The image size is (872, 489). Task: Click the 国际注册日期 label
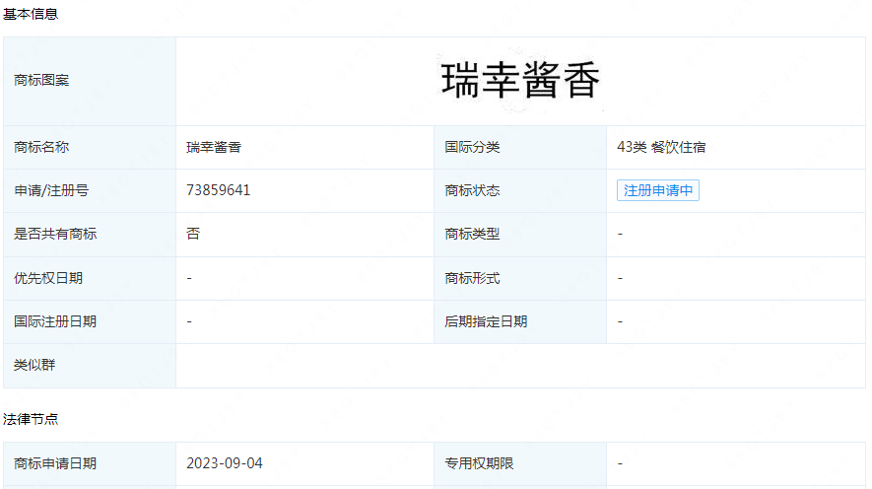pyautogui.click(x=55, y=321)
